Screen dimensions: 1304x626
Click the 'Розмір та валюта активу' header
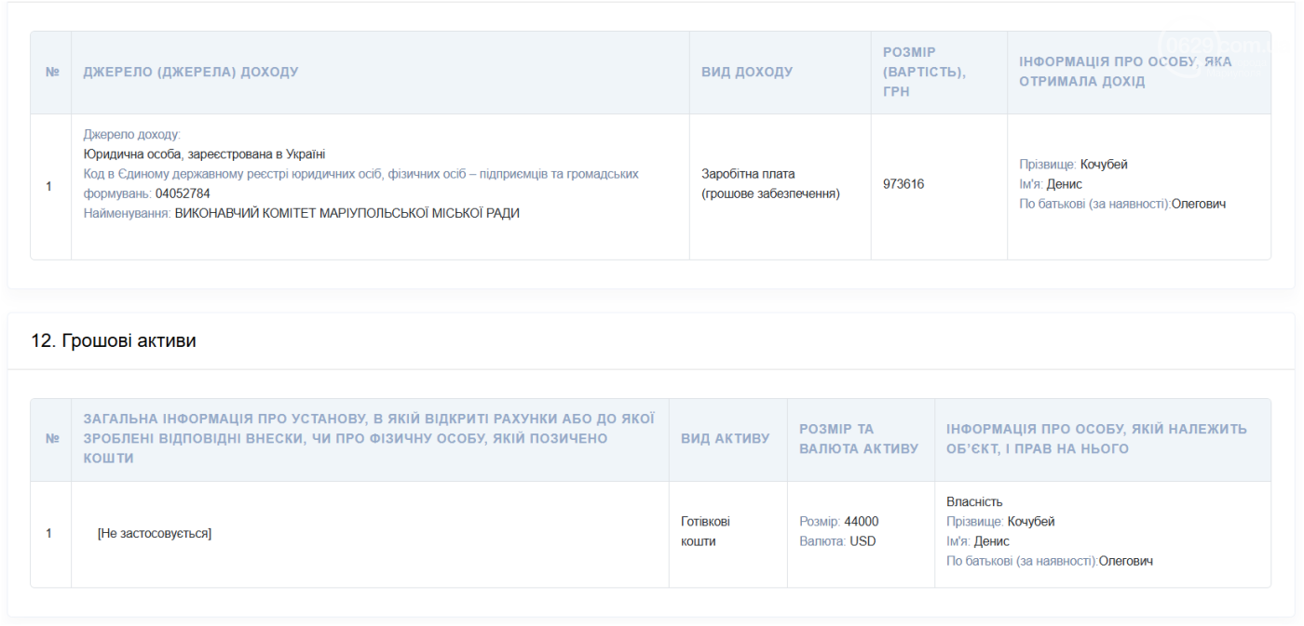pos(858,439)
